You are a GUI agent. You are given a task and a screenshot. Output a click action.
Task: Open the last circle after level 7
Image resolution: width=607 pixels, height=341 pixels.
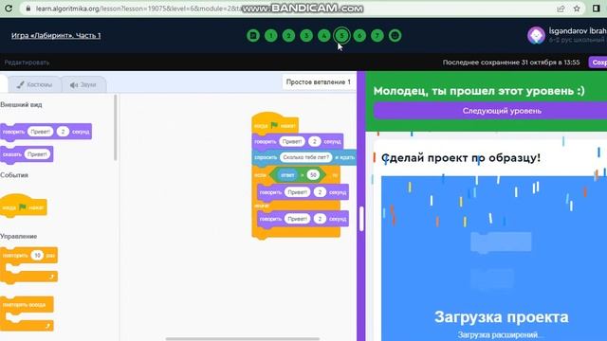395,36
